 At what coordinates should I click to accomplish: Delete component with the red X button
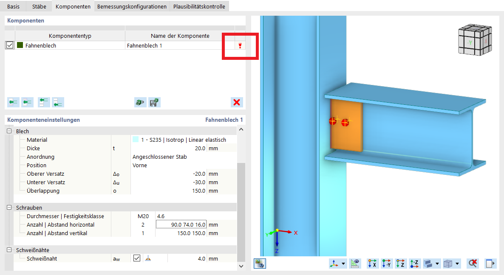click(237, 102)
